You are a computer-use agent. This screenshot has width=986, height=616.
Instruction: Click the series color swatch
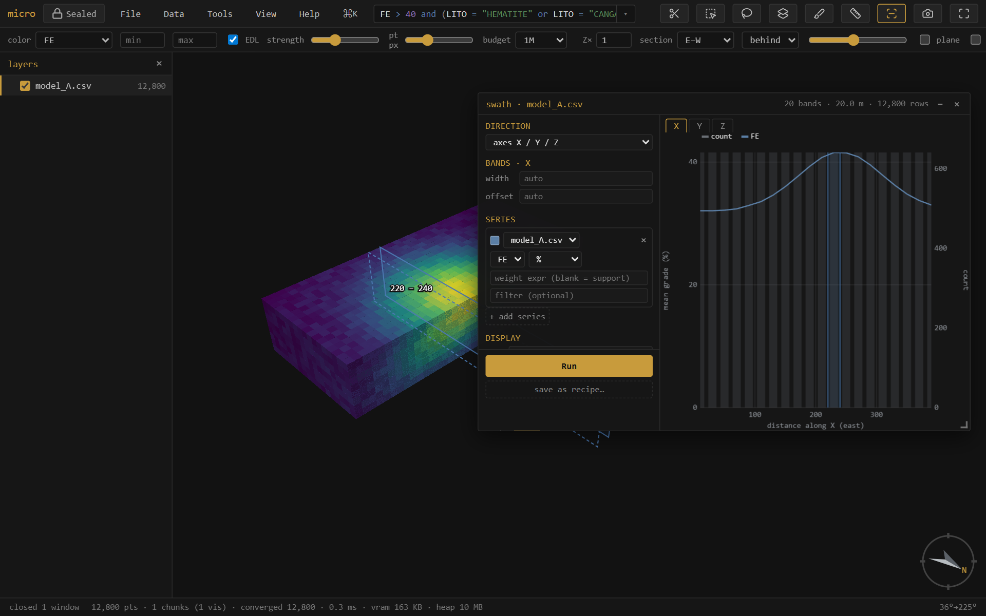[495, 240]
